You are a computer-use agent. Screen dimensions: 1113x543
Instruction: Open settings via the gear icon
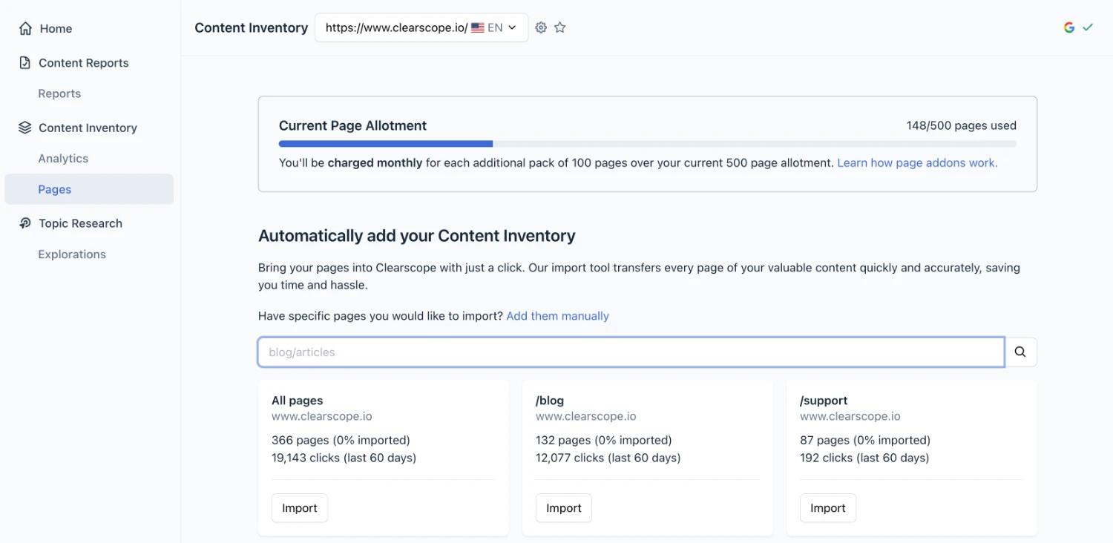[541, 27]
